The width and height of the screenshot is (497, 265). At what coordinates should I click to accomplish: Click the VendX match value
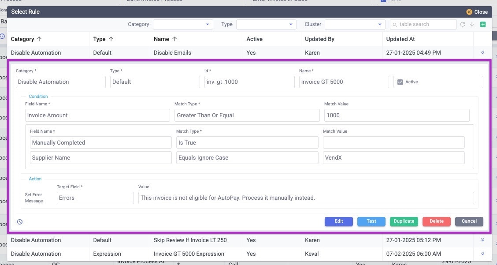click(393, 158)
